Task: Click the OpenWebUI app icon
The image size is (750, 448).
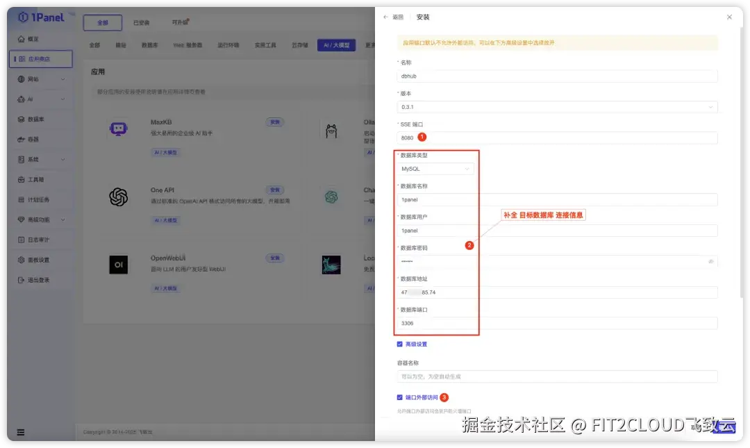Action: (118, 265)
